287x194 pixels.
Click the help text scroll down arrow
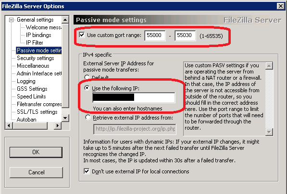click(x=269, y=132)
